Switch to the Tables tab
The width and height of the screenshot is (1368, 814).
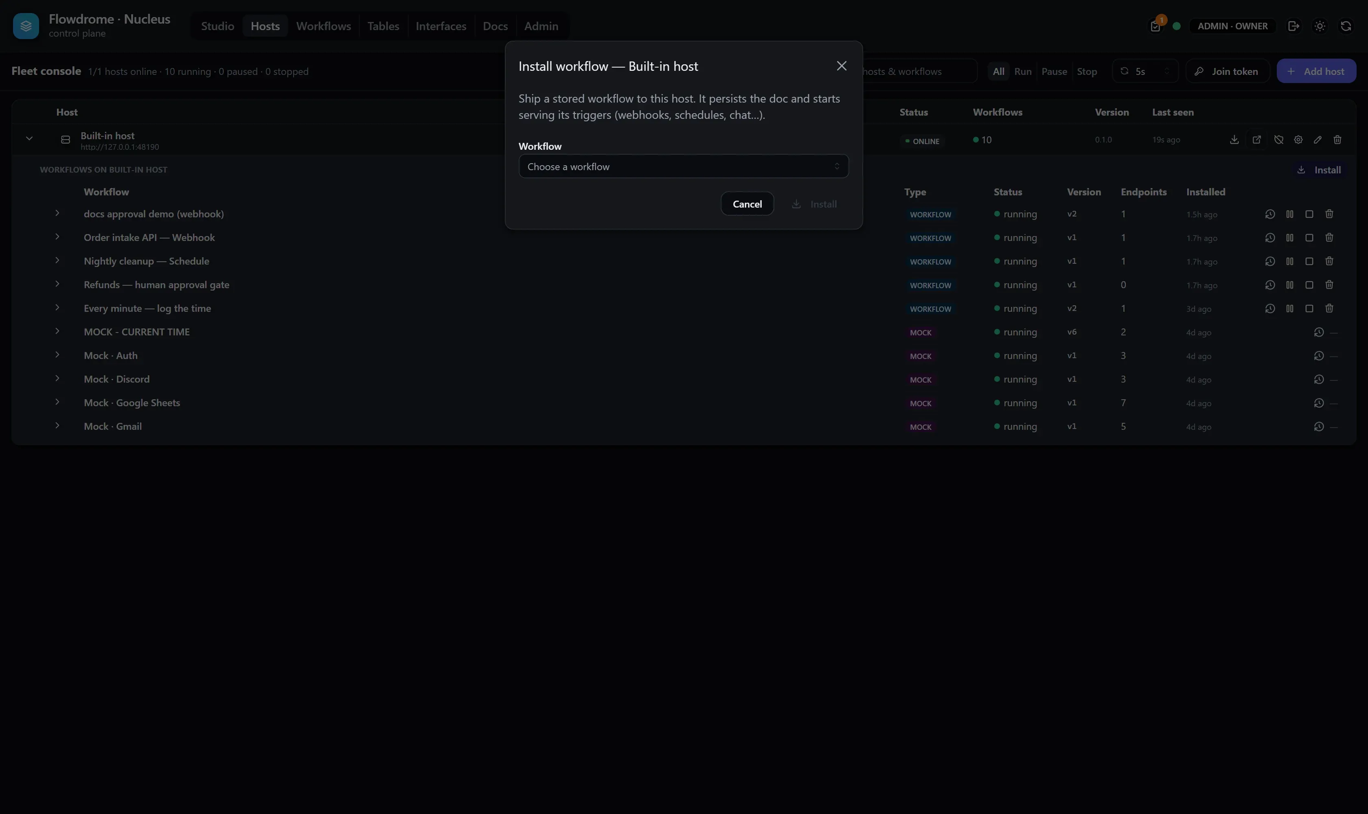[x=383, y=26]
